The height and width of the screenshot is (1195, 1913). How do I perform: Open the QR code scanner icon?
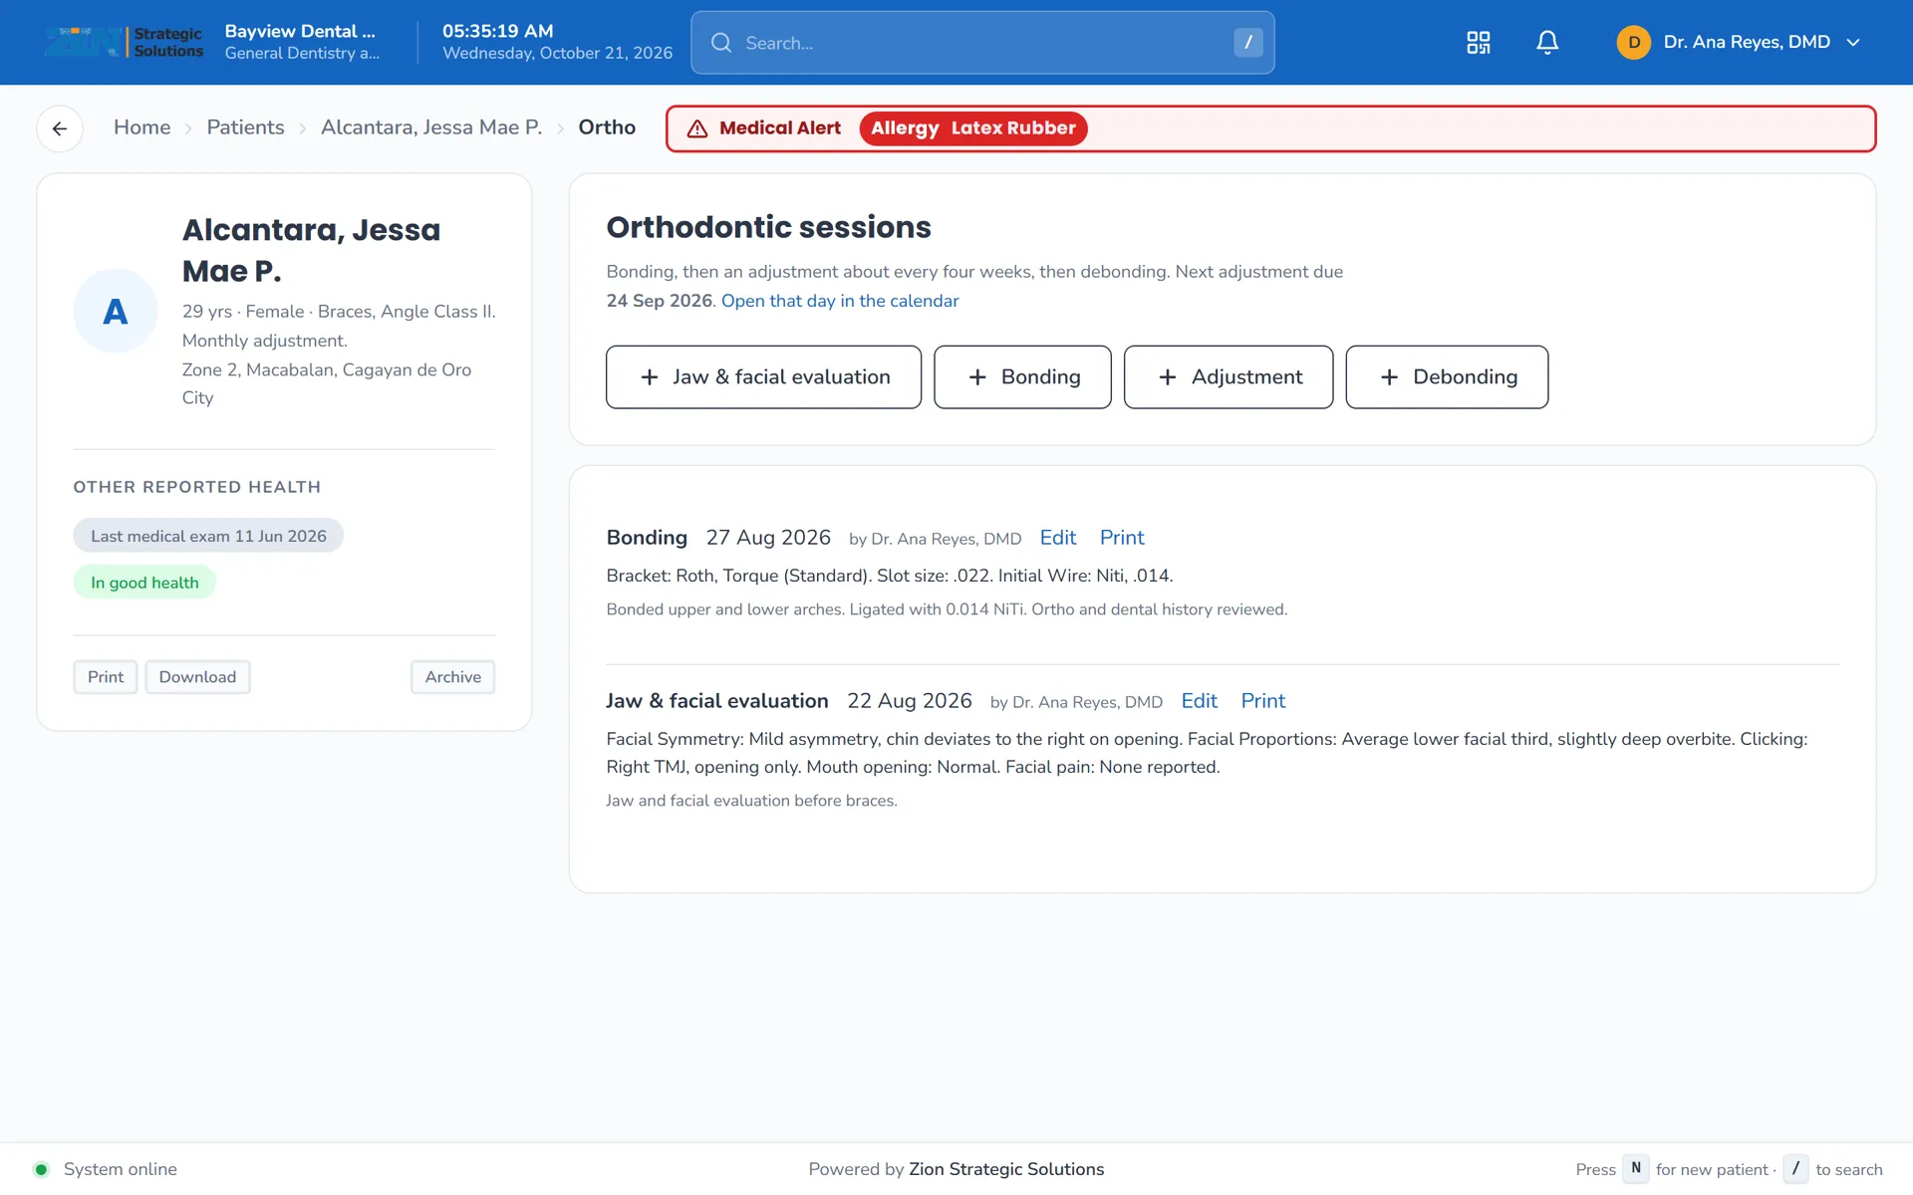pos(1479,42)
